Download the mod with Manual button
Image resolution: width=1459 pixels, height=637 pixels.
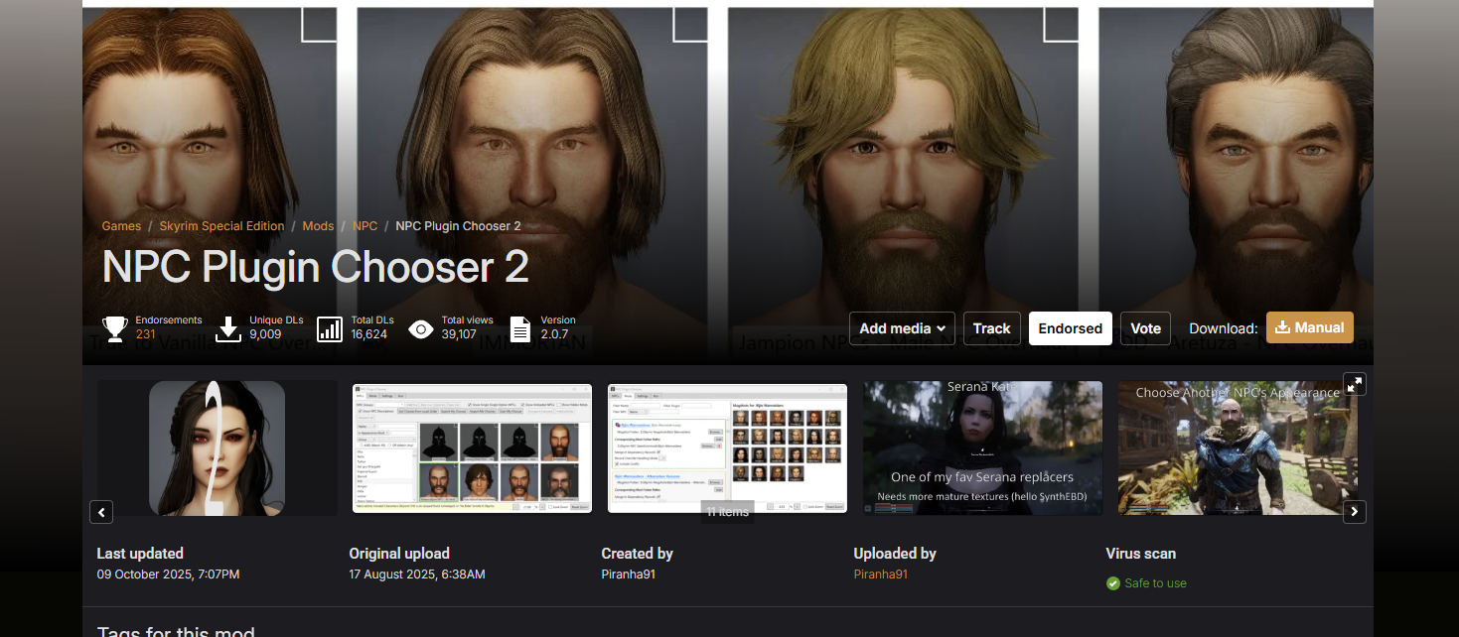(1310, 327)
